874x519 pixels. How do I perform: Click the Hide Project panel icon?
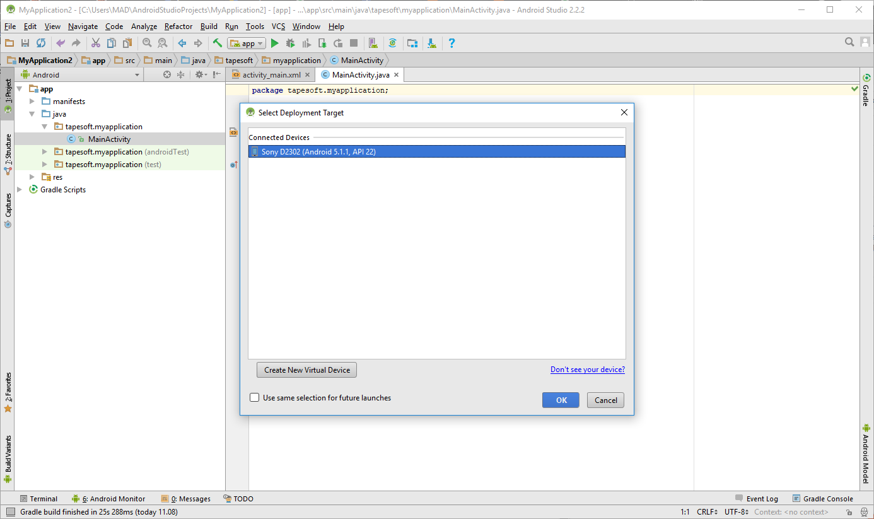pyautogui.click(x=216, y=74)
